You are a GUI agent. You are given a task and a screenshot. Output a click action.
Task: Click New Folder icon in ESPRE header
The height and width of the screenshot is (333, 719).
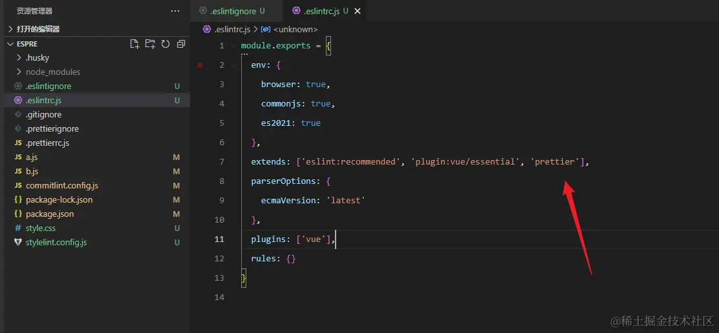point(150,44)
